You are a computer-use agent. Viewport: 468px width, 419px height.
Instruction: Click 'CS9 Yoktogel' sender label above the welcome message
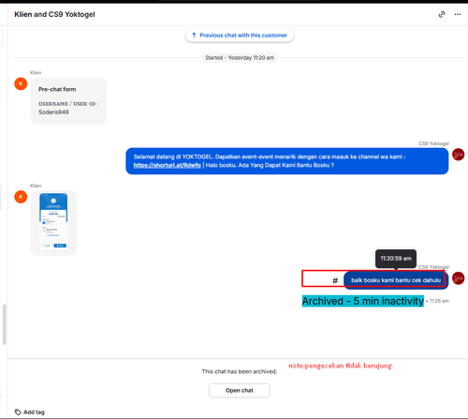(x=433, y=143)
